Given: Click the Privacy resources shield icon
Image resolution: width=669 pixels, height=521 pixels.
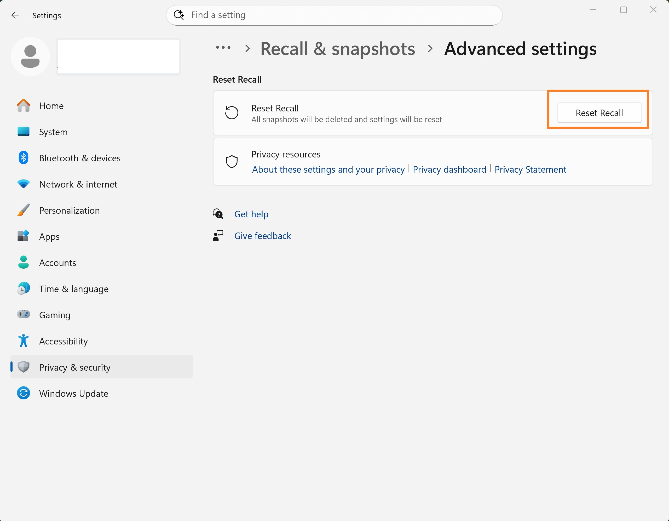Looking at the screenshot, I should (232, 162).
